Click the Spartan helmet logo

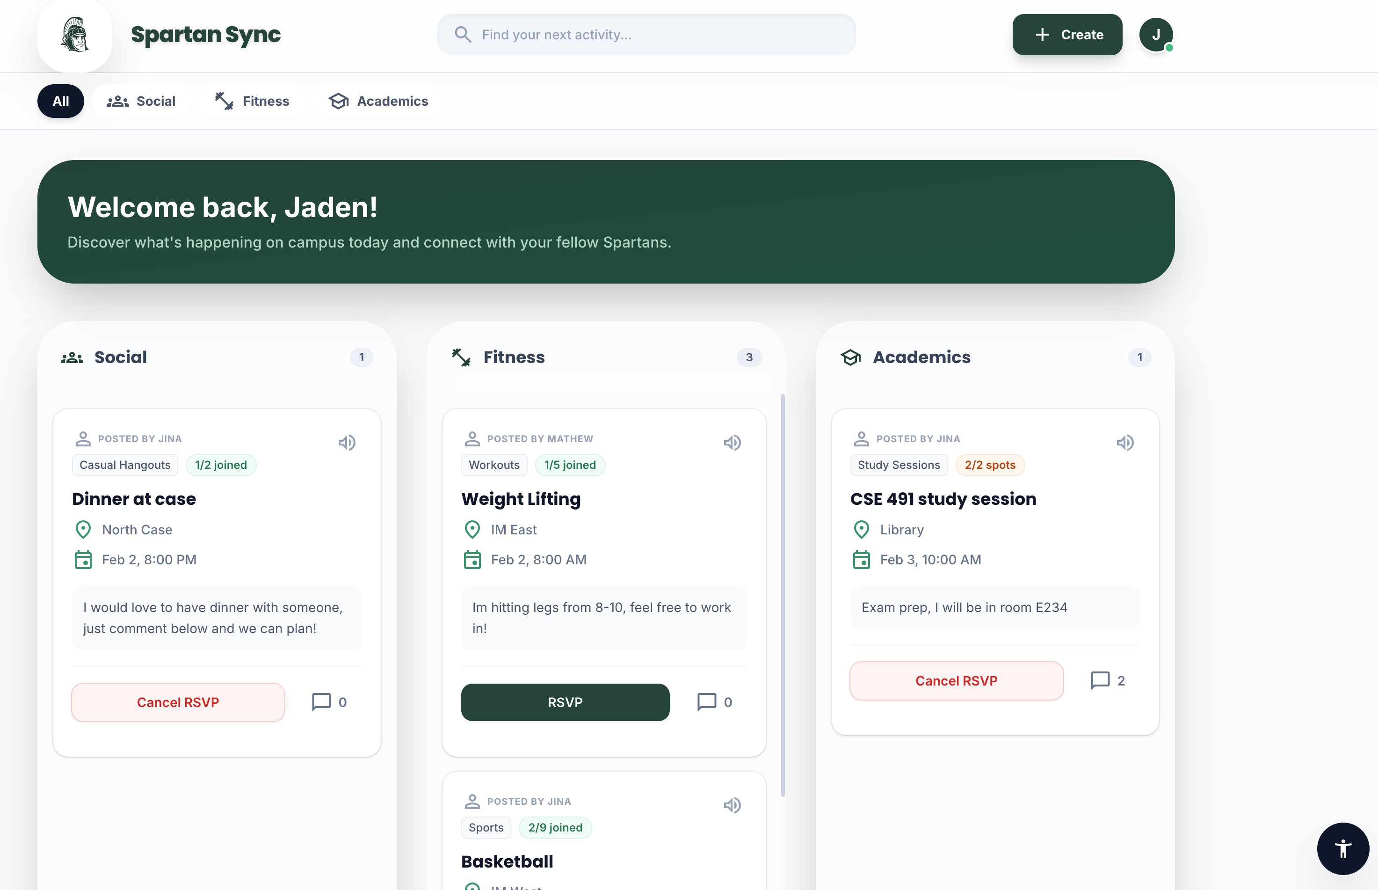[74, 35]
